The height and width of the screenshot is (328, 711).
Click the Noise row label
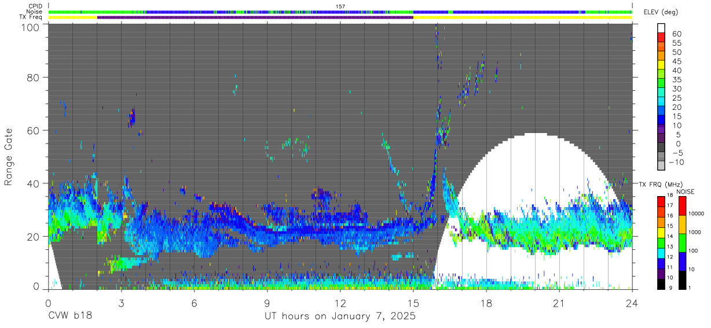click(34, 12)
